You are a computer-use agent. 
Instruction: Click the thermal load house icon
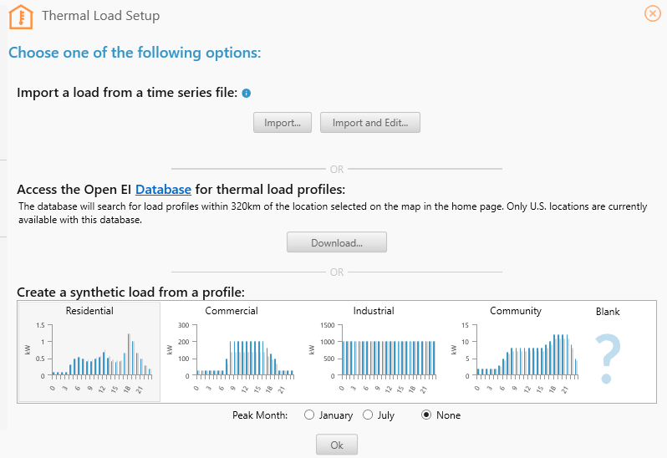(x=20, y=16)
